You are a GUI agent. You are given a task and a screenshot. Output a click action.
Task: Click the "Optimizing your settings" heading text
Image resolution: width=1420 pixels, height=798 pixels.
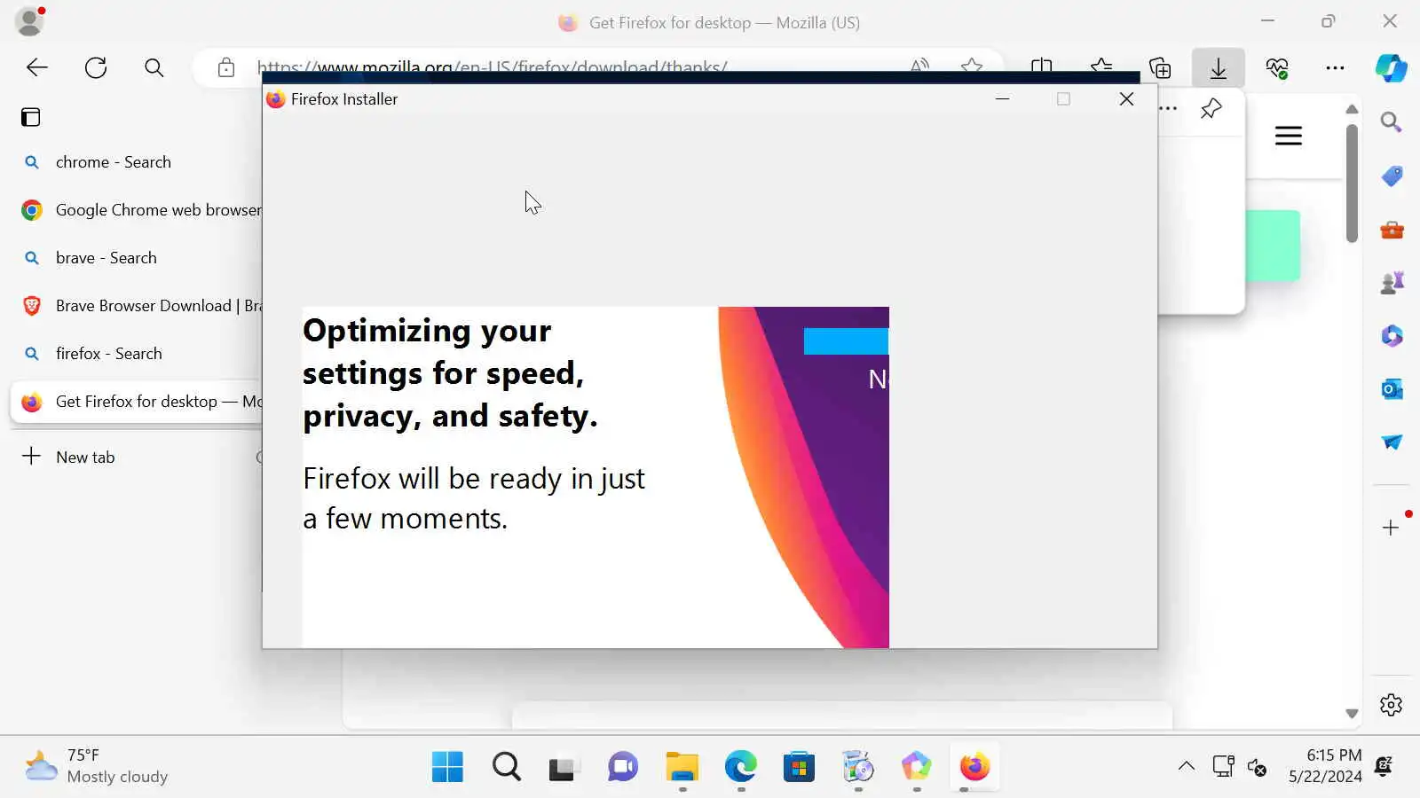click(450, 373)
